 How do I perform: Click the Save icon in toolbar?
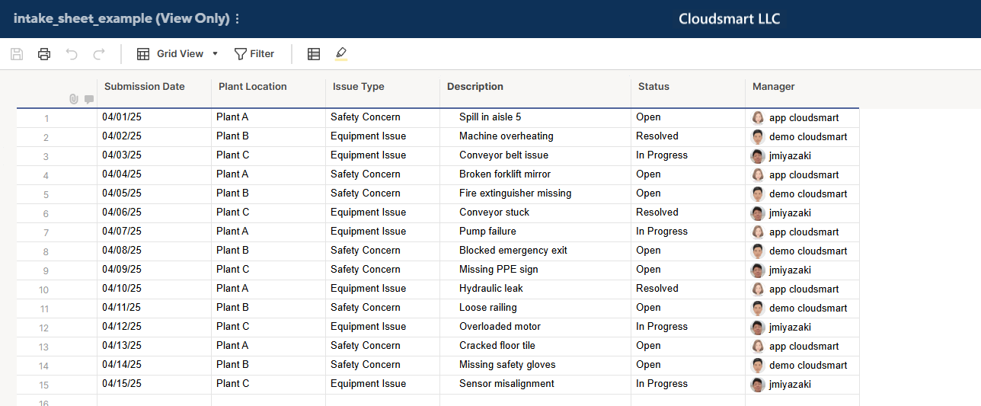17,54
